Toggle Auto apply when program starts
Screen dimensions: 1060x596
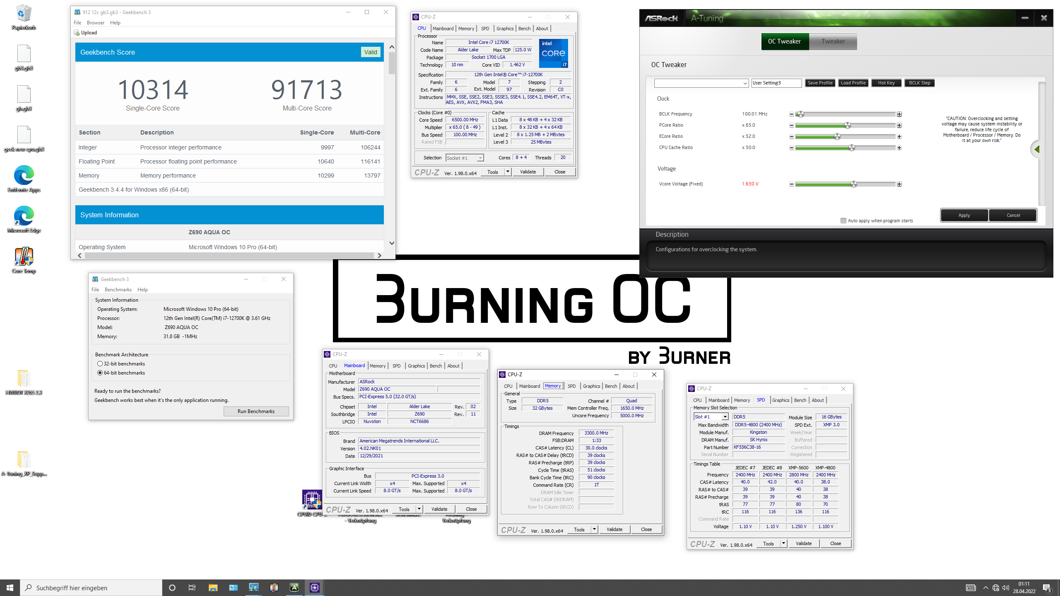843,221
